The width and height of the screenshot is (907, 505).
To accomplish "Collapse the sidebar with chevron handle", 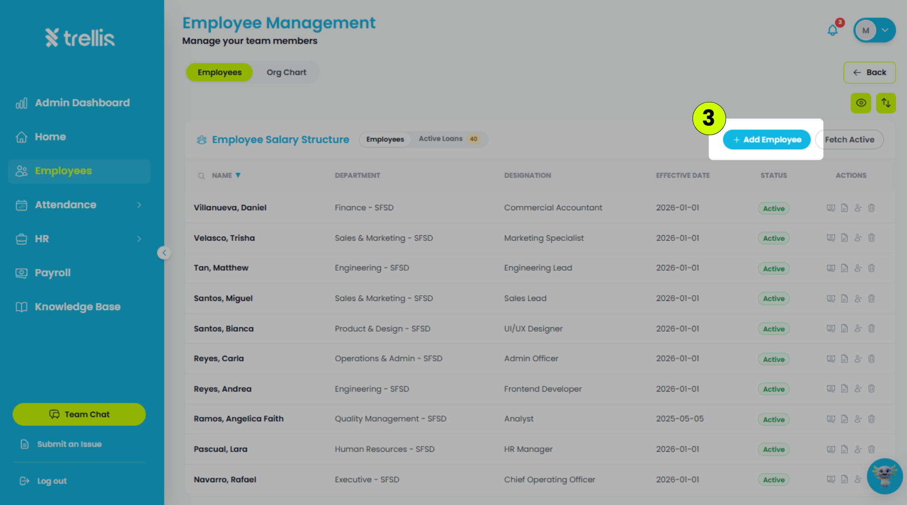I will point(164,253).
